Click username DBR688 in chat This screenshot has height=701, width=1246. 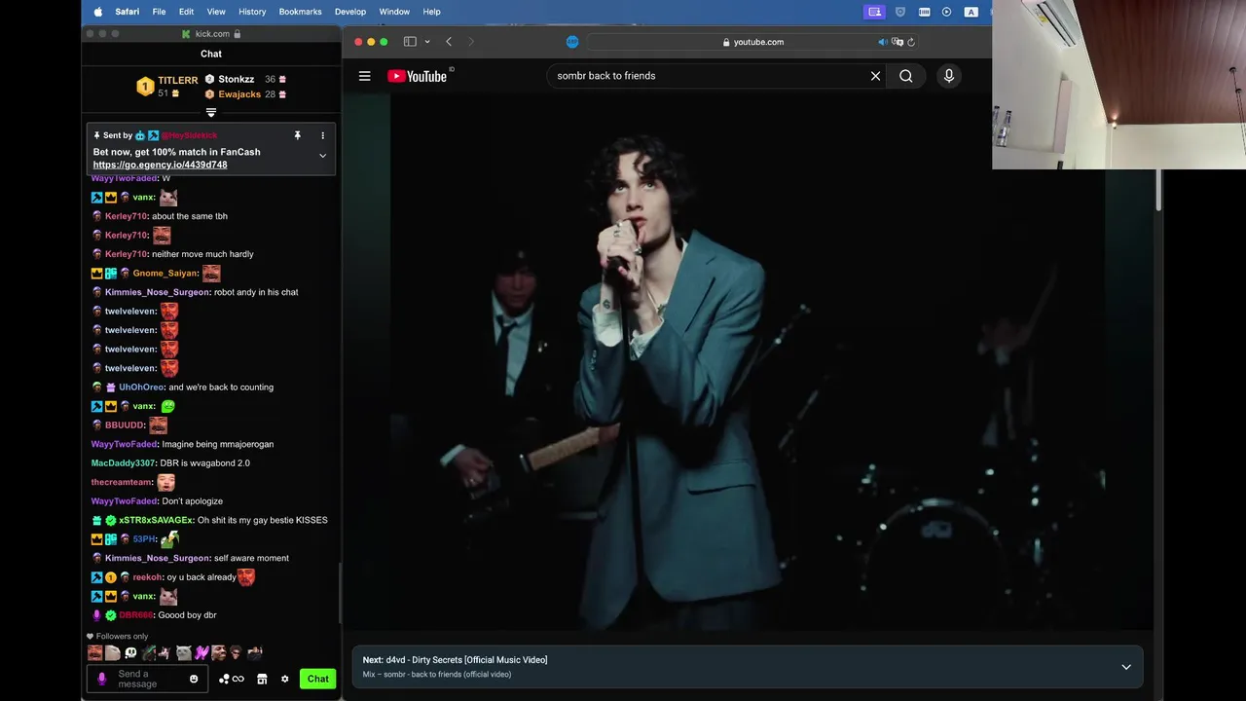(x=136, y=615)
